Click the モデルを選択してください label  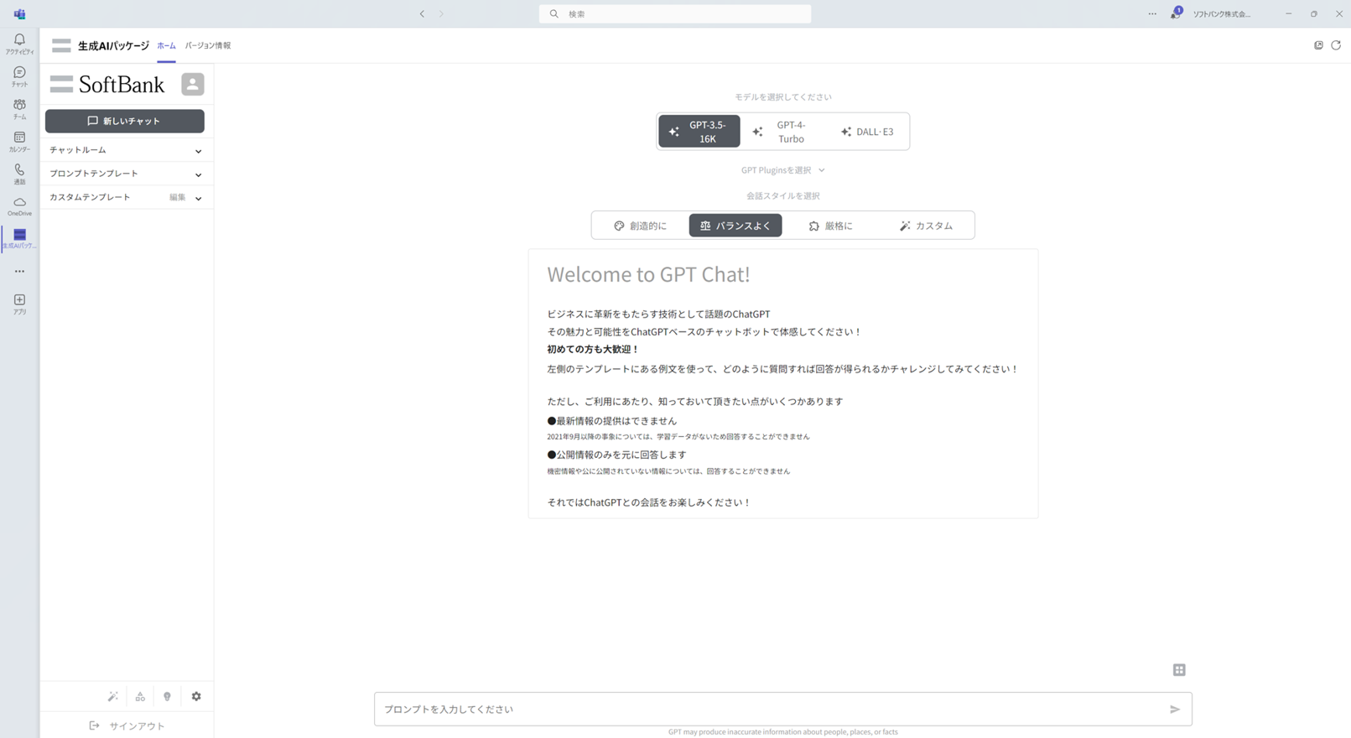(x=783, y=97)
